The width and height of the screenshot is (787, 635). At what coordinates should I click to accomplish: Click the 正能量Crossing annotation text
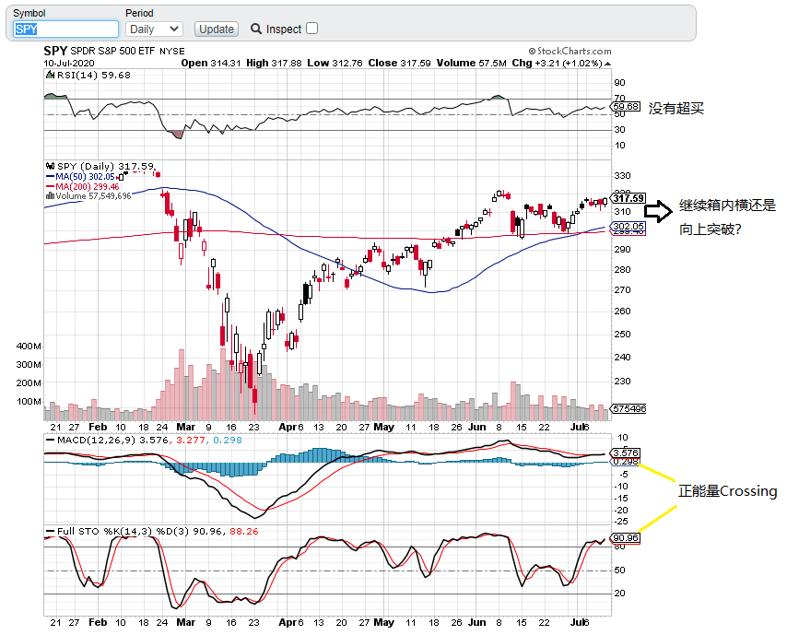[x=727, y=491]
